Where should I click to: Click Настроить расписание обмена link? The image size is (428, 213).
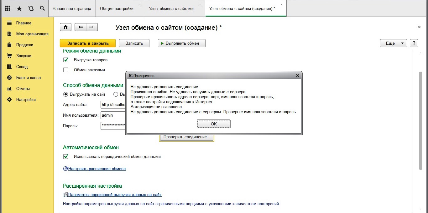click(x=97, y=169)
